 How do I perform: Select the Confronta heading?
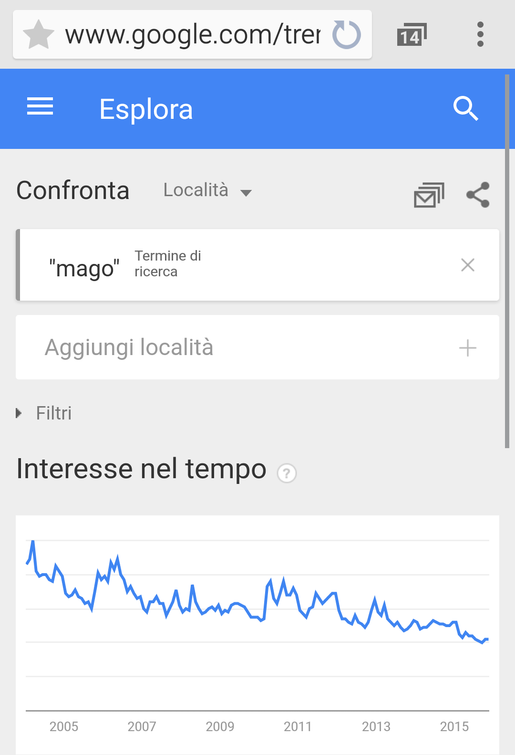pos(73,190)
